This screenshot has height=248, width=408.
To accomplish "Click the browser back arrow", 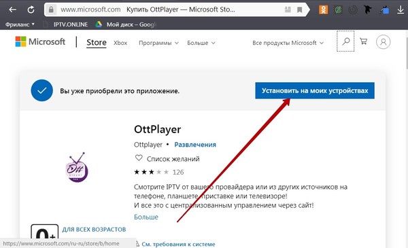I will pyautogui.click(x=12, y=10).
